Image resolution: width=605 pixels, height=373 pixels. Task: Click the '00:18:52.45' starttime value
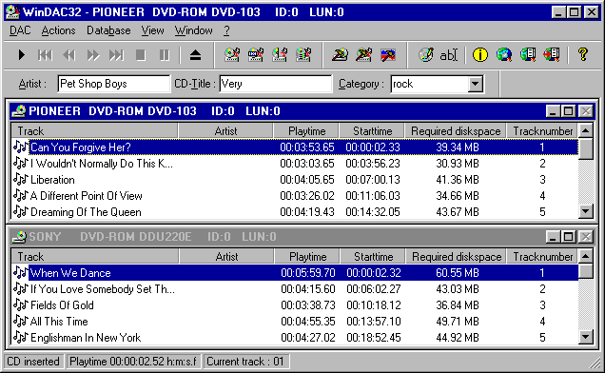(x=374, y=338)
